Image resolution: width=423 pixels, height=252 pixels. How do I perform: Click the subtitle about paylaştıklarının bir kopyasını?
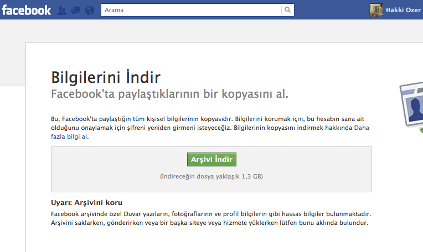click(169, 94)
